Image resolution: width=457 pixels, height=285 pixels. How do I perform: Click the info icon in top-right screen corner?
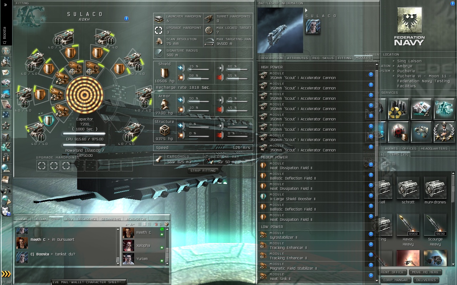tap(453, 4)
